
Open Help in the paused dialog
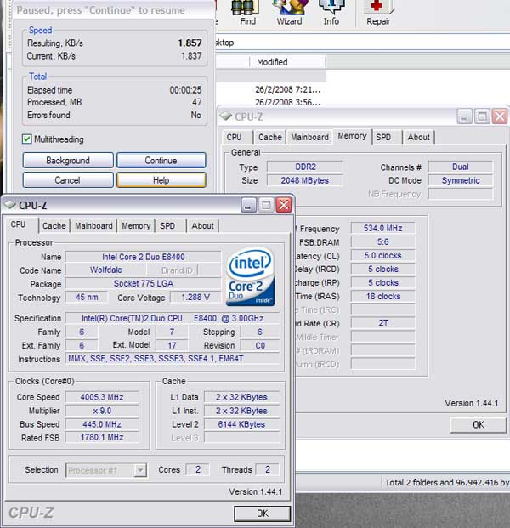point(161,180)
